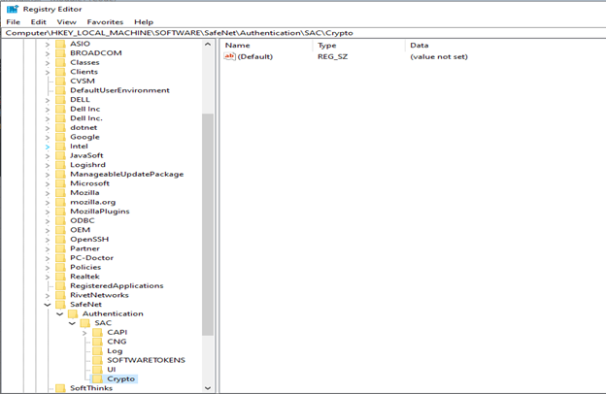Expand the ASIO key

48,45
